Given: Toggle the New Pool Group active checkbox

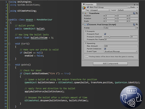Looking at the screenshot, I should click(88, 7).
